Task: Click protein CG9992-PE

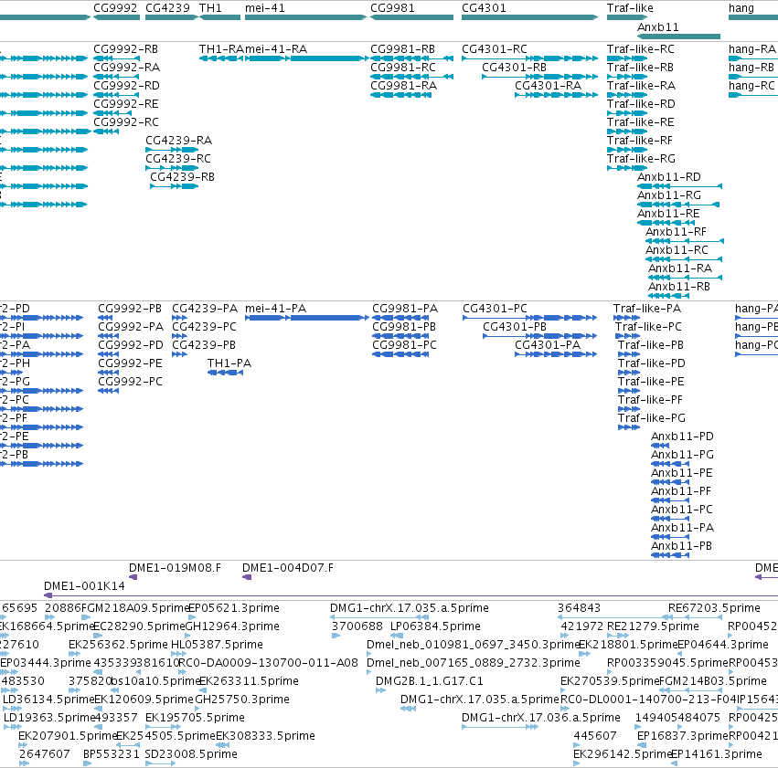Action: (130, 363)
